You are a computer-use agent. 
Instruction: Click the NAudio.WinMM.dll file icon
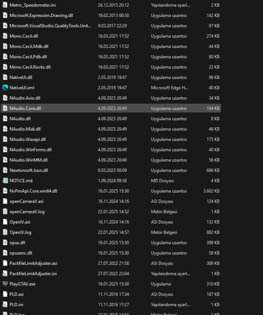(5, 160)
